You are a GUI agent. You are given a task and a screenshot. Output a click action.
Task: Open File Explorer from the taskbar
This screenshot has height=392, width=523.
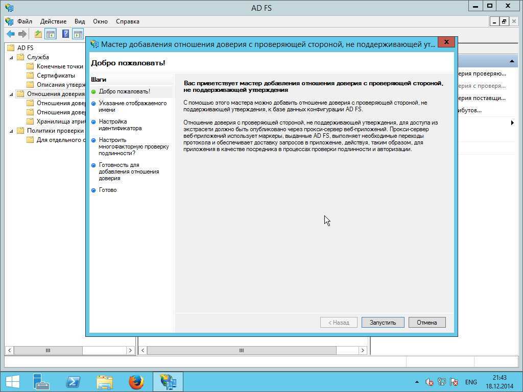[x=105, y=382]
